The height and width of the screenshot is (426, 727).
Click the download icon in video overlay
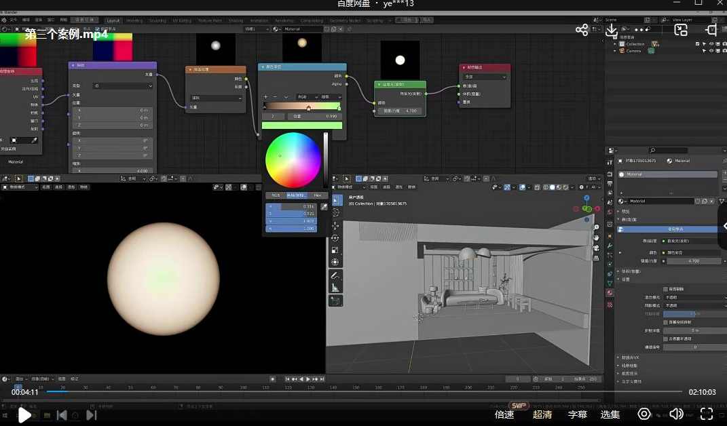pyautogui.click(x=612, y=30)
